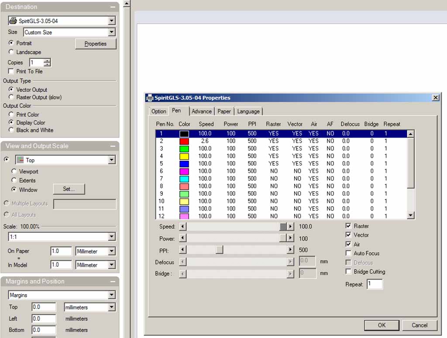The width and height of the screenshot is (447, 338).
Task: Switch to the Language tab
Action: [x=248, y=111]
